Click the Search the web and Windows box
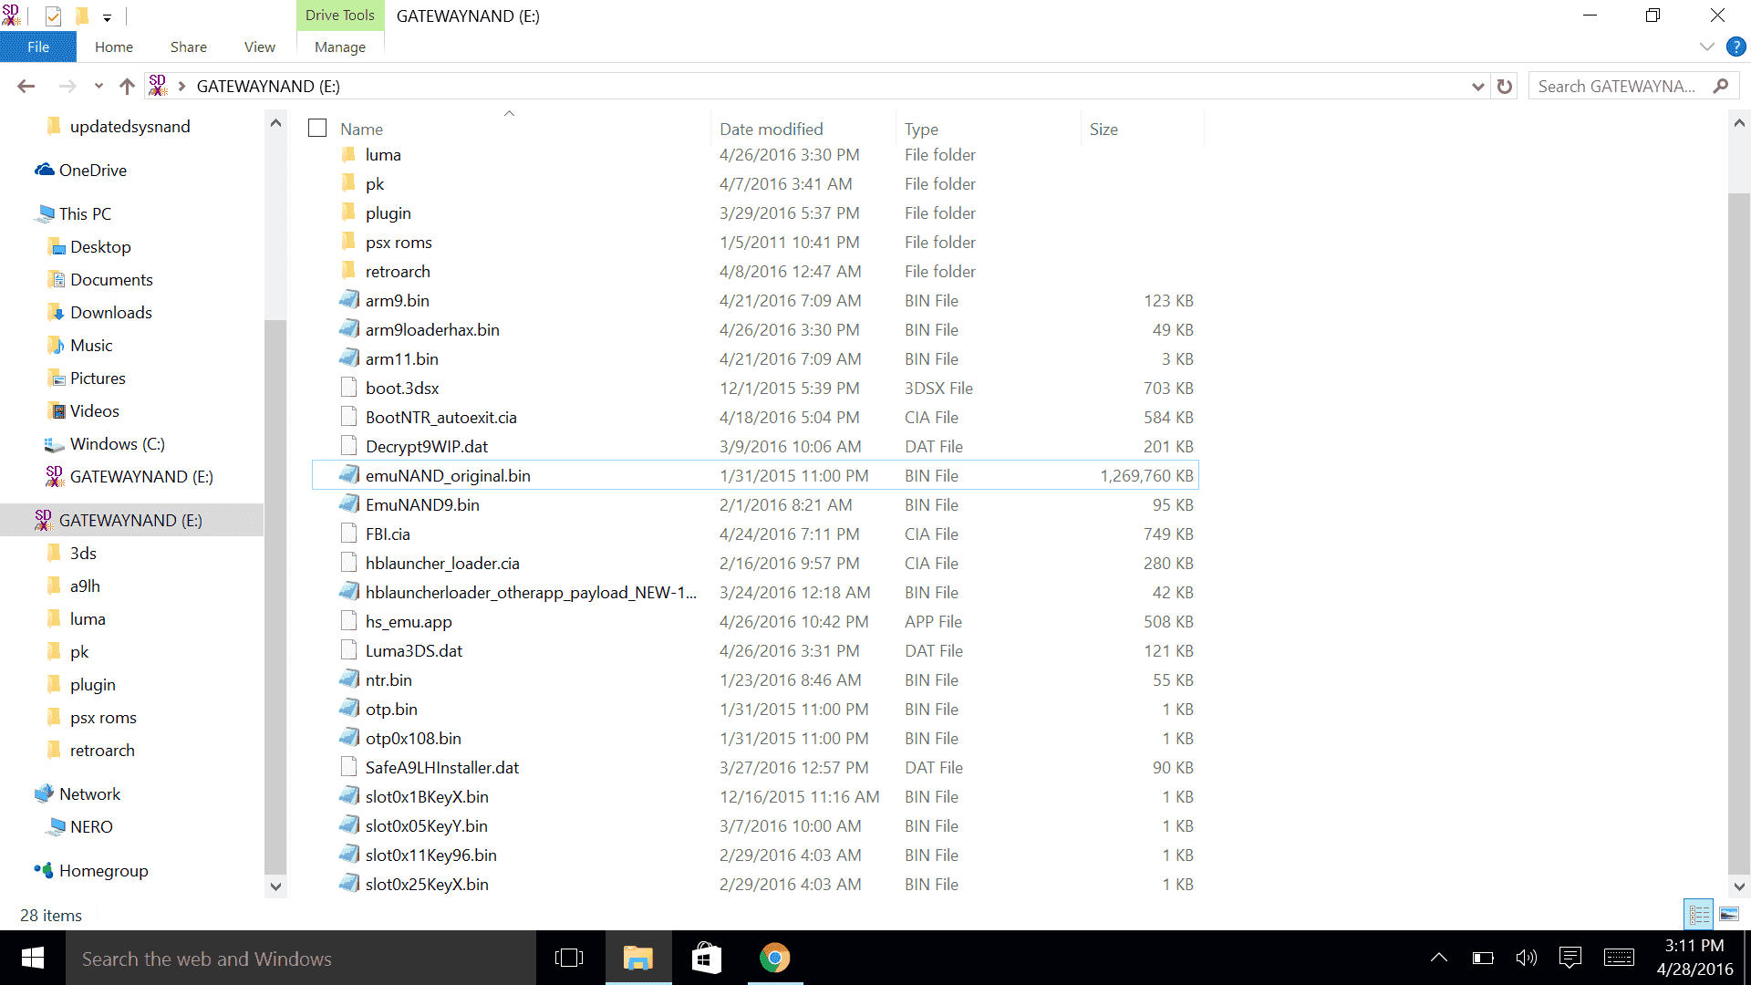 pyautogui.click(x=301, y=958)
